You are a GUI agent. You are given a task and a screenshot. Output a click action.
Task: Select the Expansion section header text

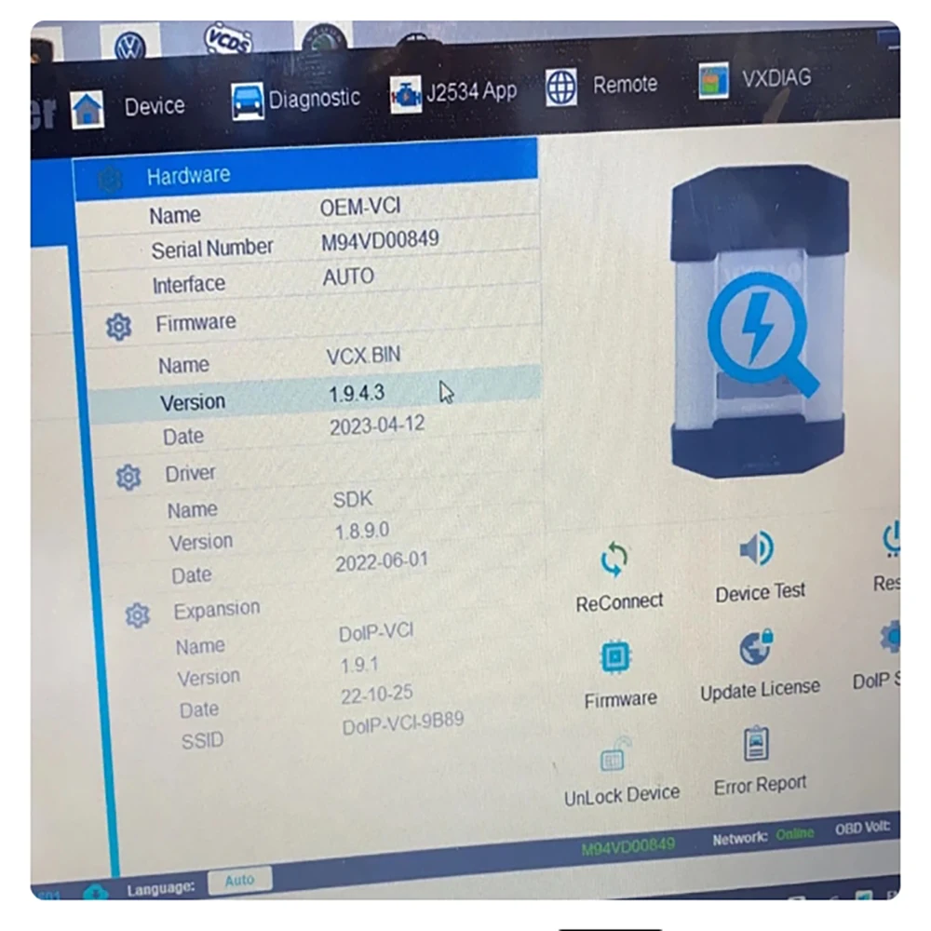[217, 610]
